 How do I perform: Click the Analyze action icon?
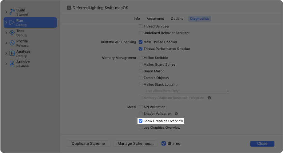tap(12, 53)
